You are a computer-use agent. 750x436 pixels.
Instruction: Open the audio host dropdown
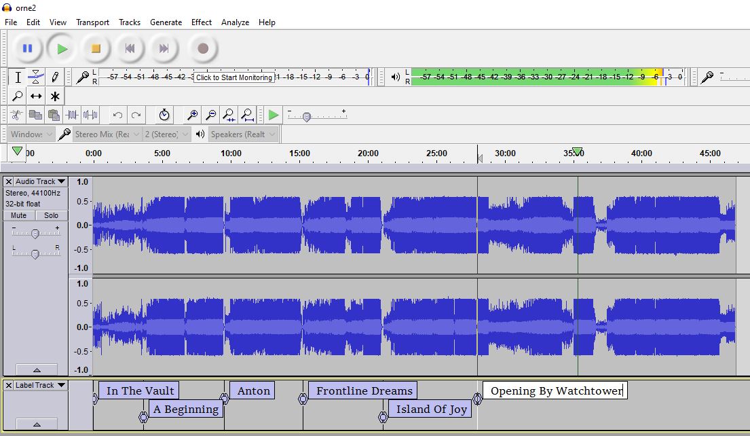[31, 134]
